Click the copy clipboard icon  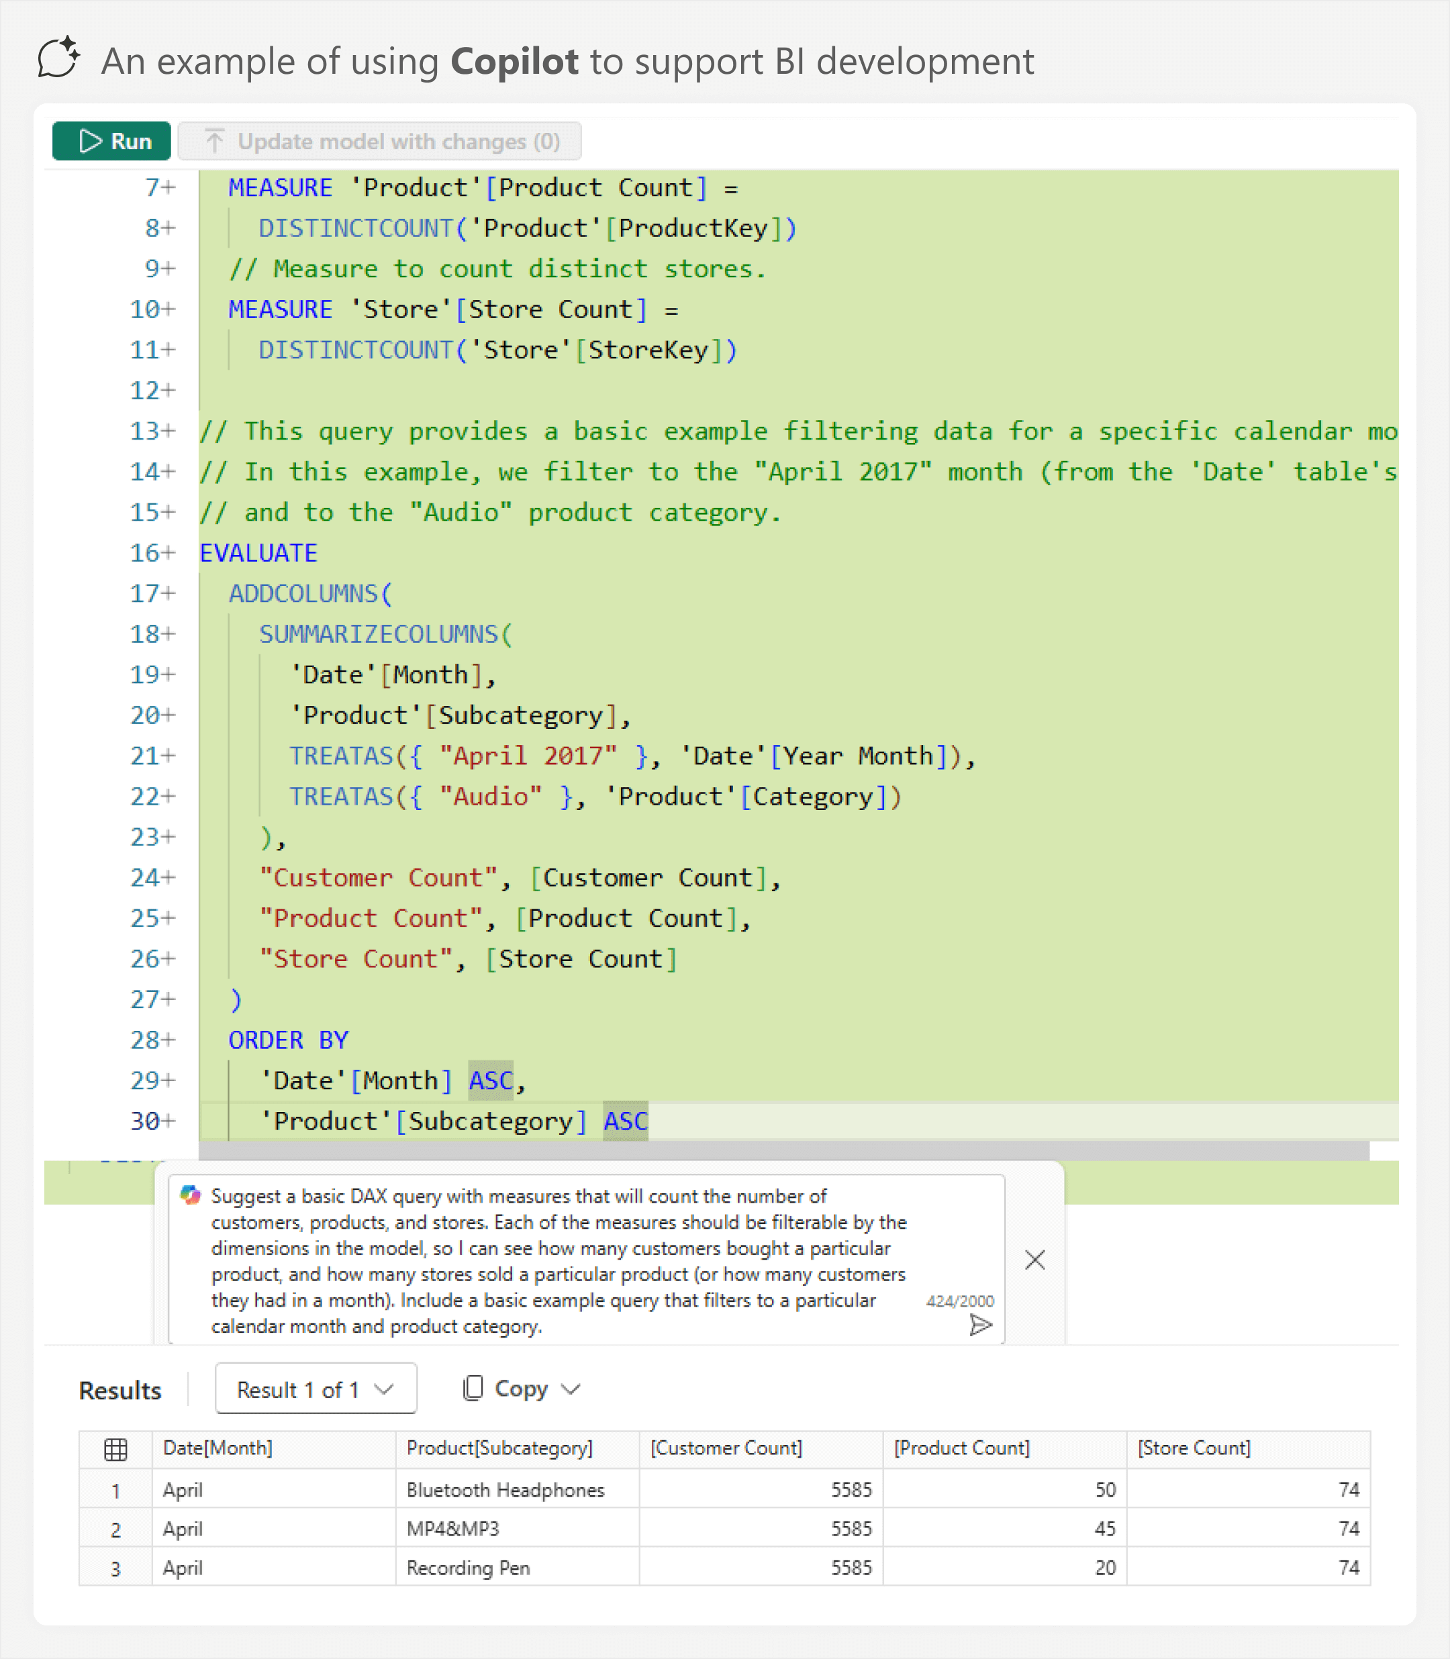coord(473,1388)
